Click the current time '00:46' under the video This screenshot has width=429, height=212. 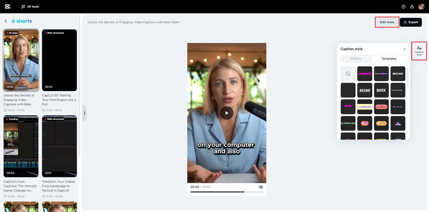click(195, 187)
